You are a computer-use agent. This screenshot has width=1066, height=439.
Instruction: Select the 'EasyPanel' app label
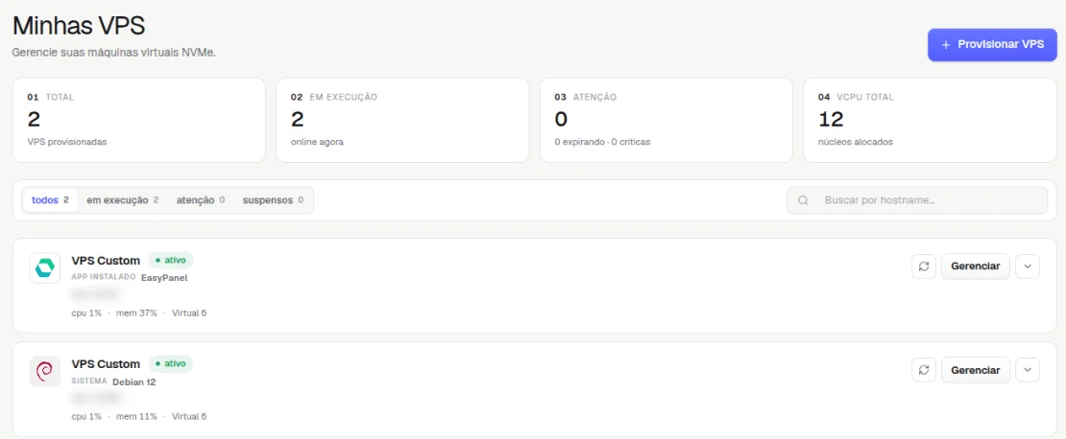click(x=164, y=278)
